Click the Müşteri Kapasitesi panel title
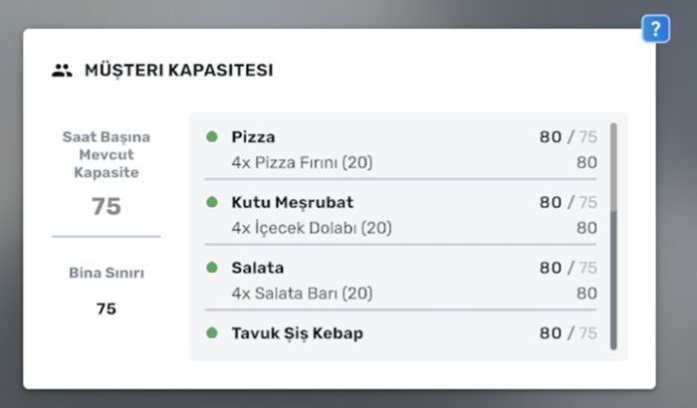This screenshot has width=697, height=408. 178,71
